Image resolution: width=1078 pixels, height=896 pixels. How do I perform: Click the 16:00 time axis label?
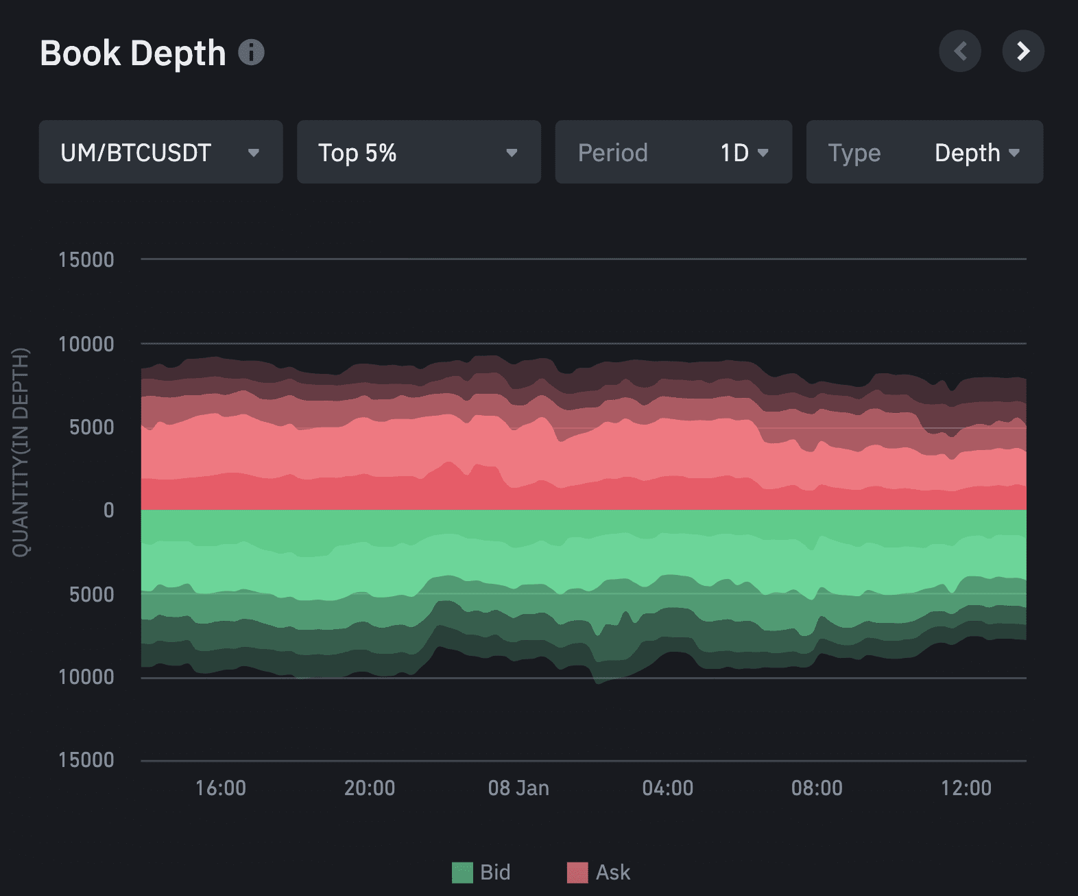[x=220, y=788]
